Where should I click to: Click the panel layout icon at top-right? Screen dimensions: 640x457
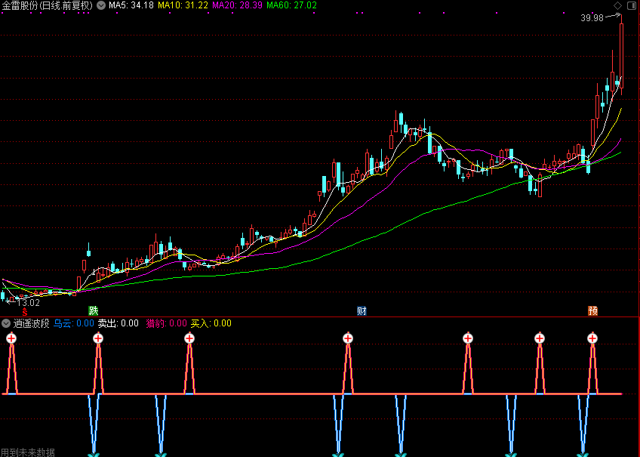point(632,5)
